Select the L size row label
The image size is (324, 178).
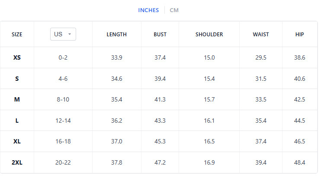pos(17,121)
